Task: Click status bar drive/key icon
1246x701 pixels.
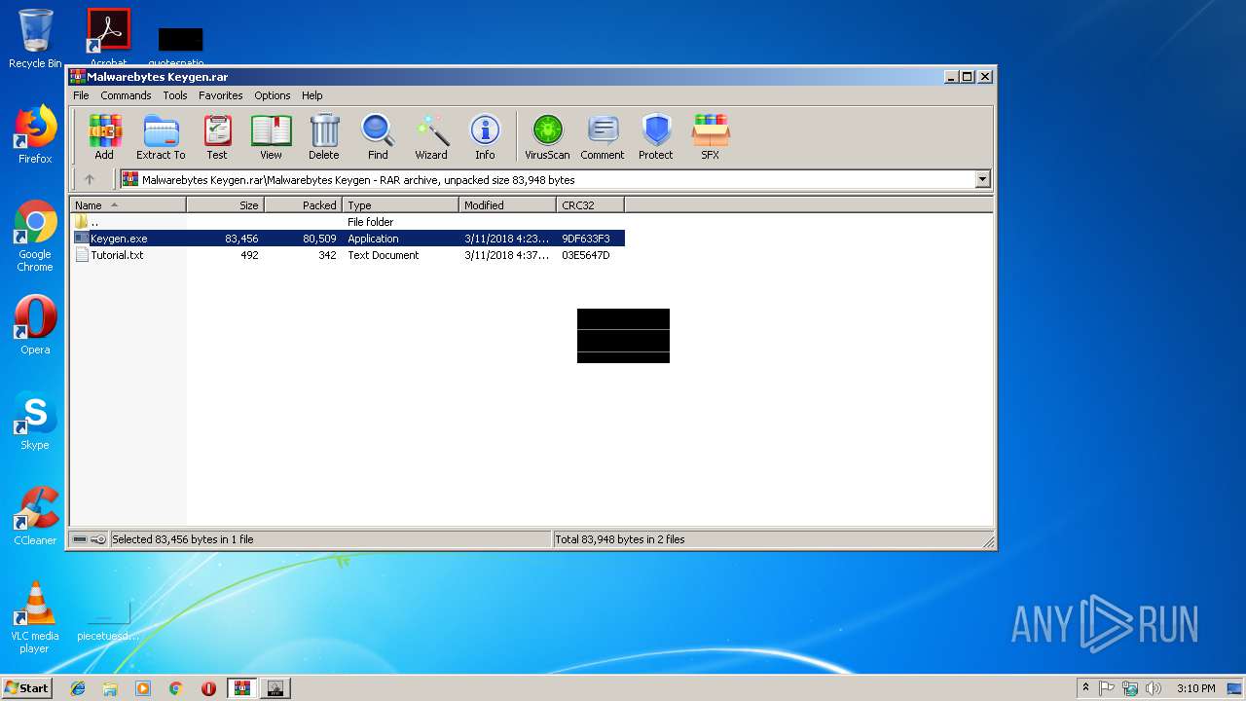Action: pos(90,539)
